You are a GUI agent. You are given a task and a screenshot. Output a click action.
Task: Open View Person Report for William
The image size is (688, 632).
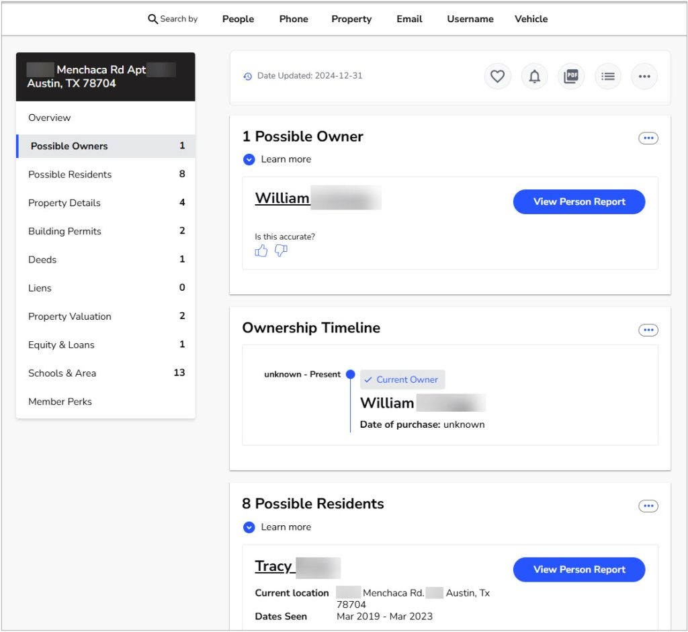click(579, 201)
